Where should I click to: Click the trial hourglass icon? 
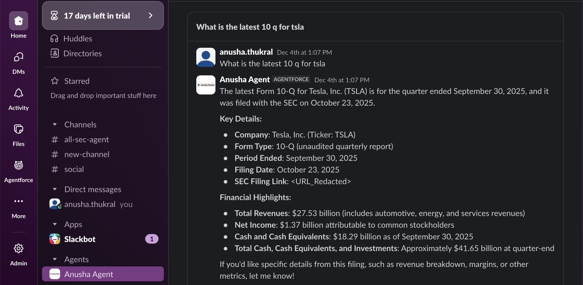(x=54, y=15)
